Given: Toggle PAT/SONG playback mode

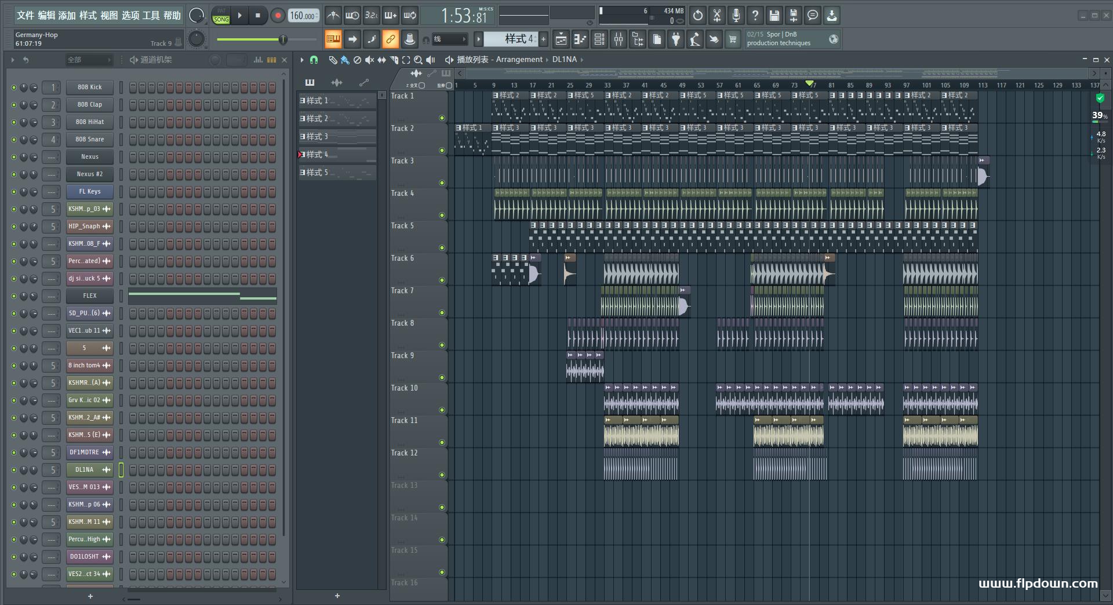Looking at the screenshot, I should coord(221,16).
